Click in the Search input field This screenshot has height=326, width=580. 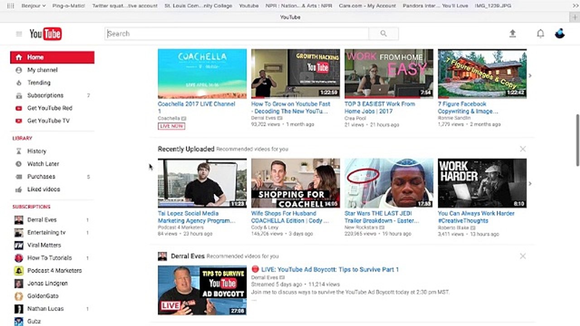237,34
